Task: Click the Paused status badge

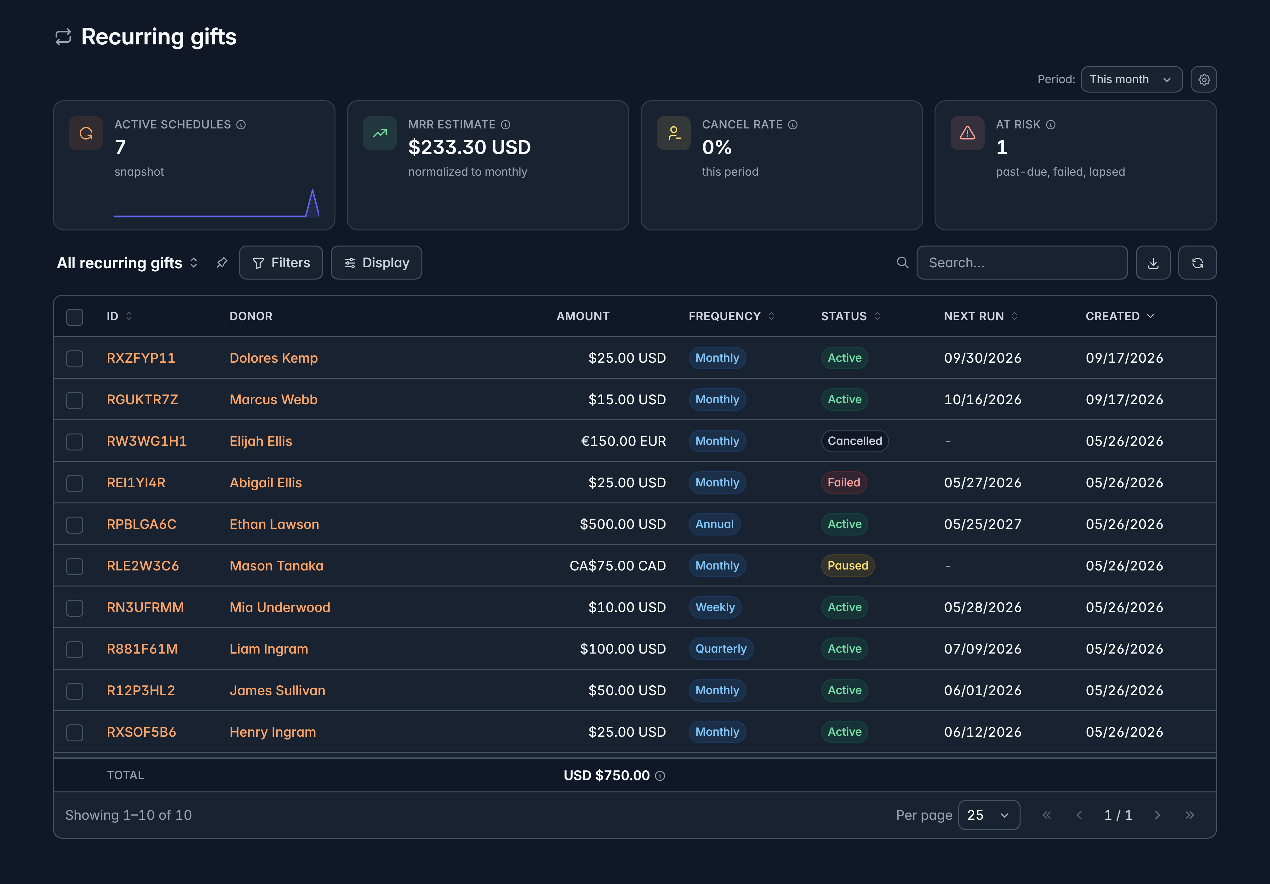Action: coord(847,565)
